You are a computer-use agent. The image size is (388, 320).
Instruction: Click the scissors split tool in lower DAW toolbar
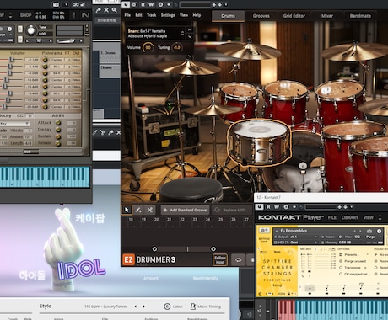[x=103, y=132]
